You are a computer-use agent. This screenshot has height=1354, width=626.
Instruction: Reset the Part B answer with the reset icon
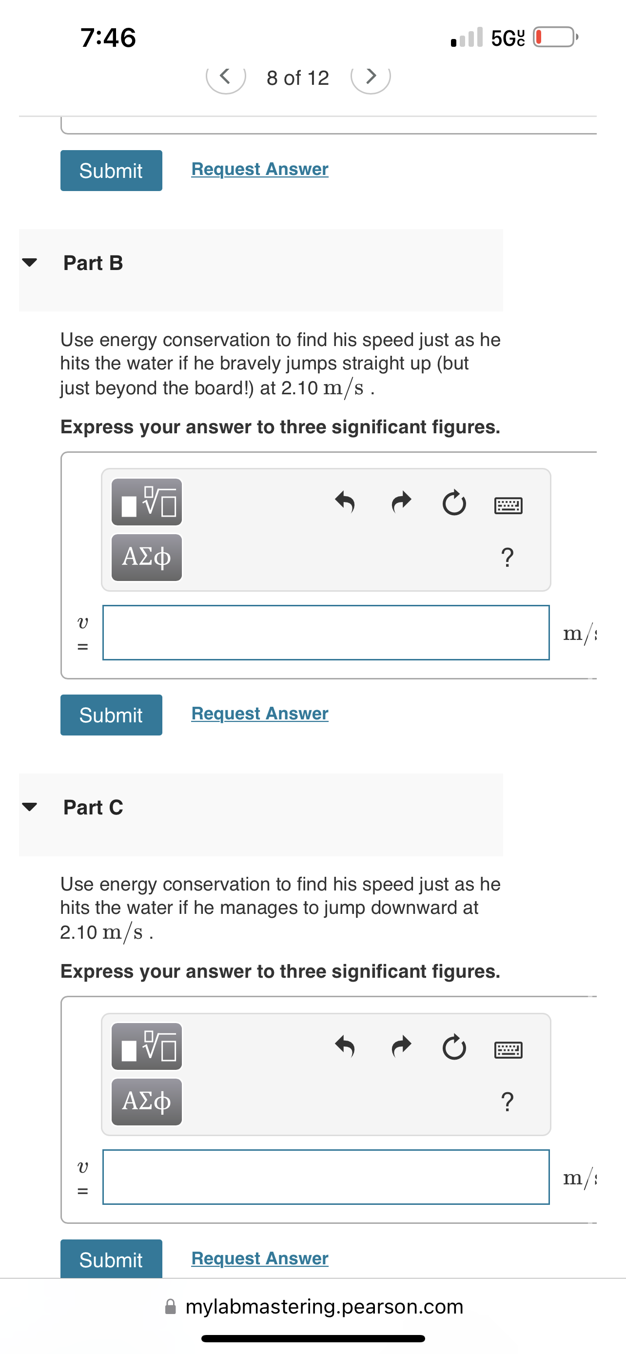coord(454,503)
